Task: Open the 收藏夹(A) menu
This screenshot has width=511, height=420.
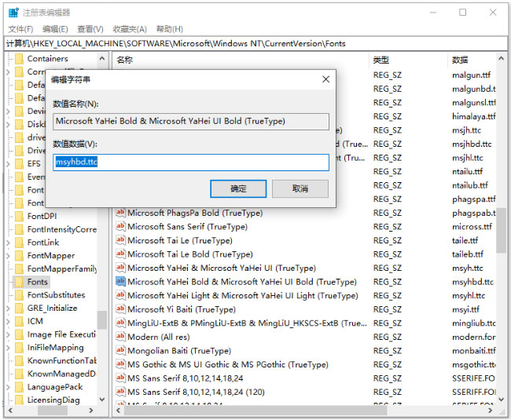Action: tap(130, 29)
